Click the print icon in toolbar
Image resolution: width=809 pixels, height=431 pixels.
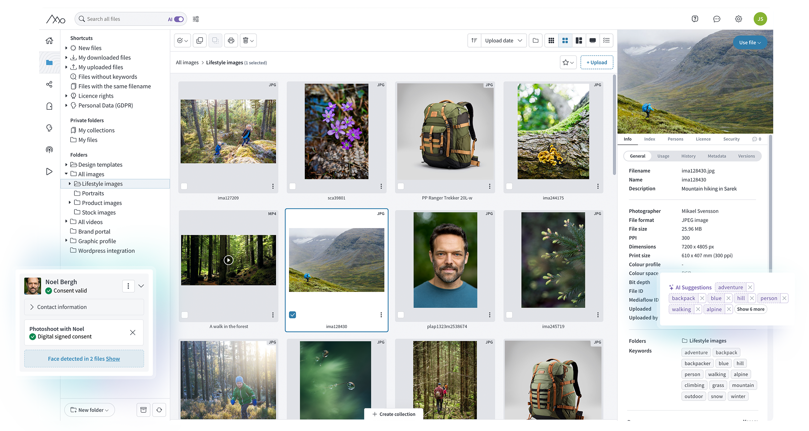231,40
